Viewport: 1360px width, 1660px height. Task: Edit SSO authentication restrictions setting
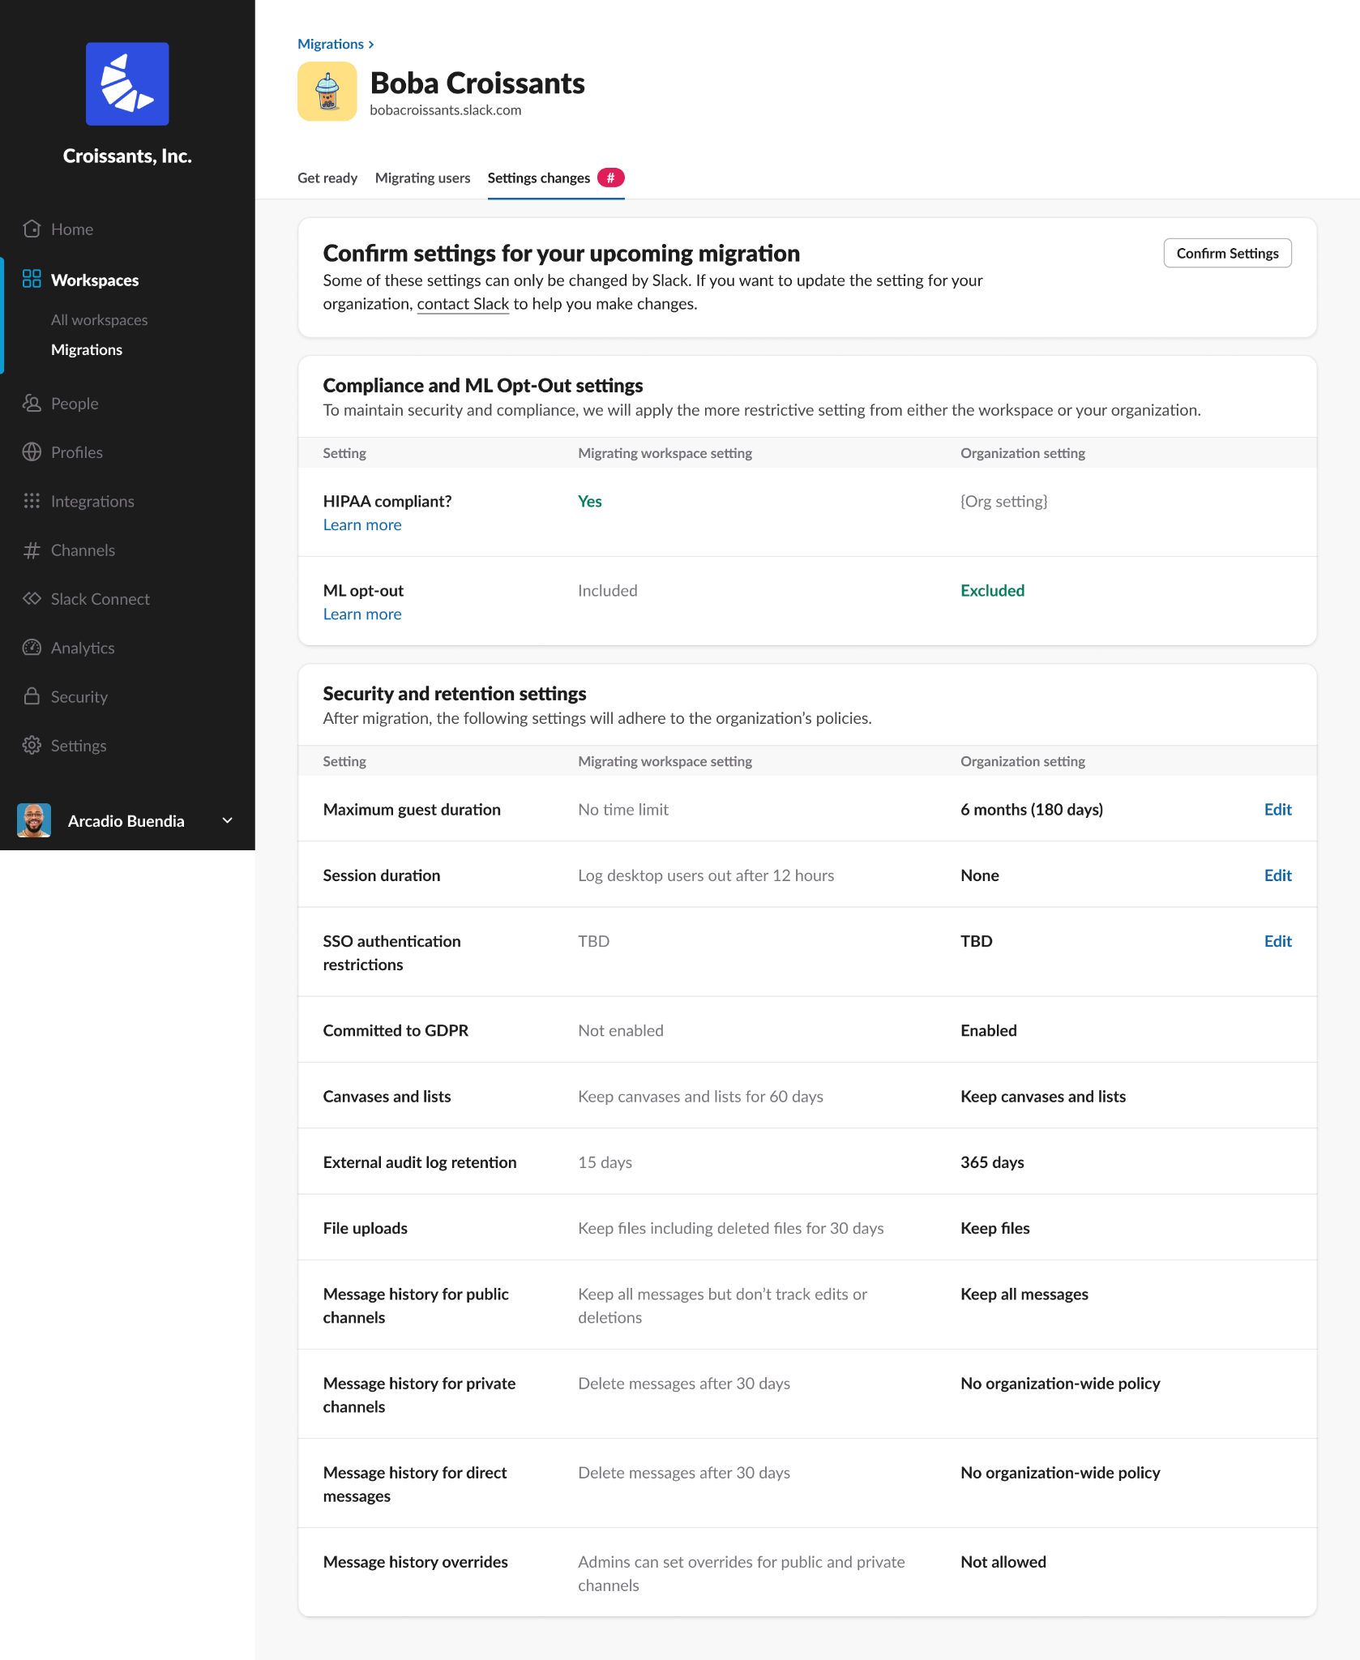coord(1277,941)
